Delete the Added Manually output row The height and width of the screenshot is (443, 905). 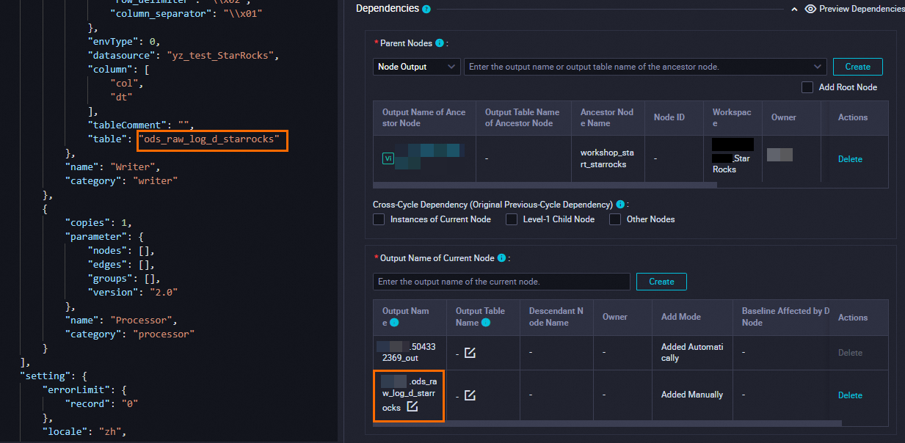[850, 395]
